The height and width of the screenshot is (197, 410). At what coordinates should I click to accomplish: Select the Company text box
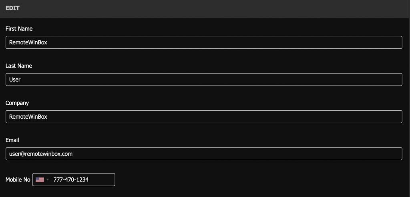point(204,117)
